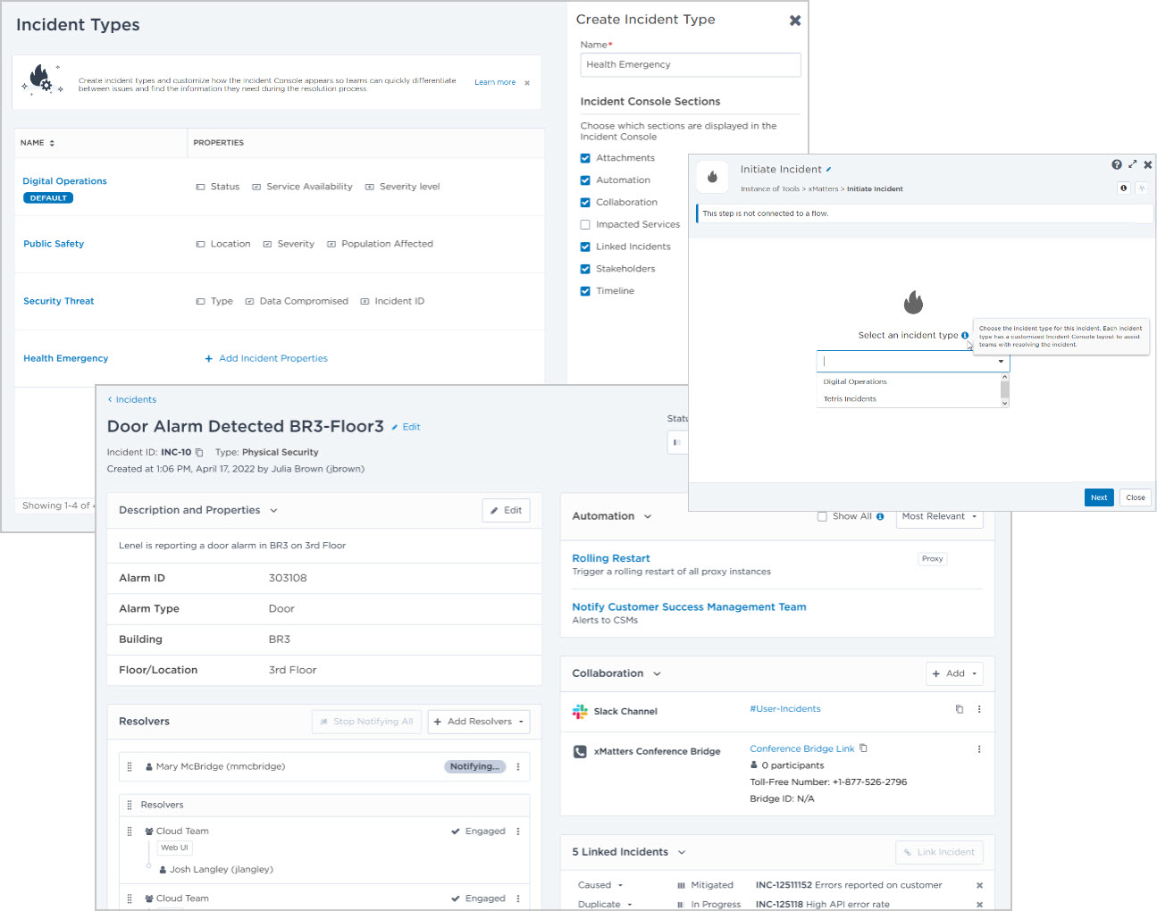Uncheck the Timeline section

pyautogui.click(x=585, y=291)
